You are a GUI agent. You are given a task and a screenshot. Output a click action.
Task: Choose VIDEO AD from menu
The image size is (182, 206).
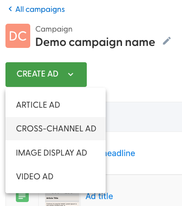[56, 176]
